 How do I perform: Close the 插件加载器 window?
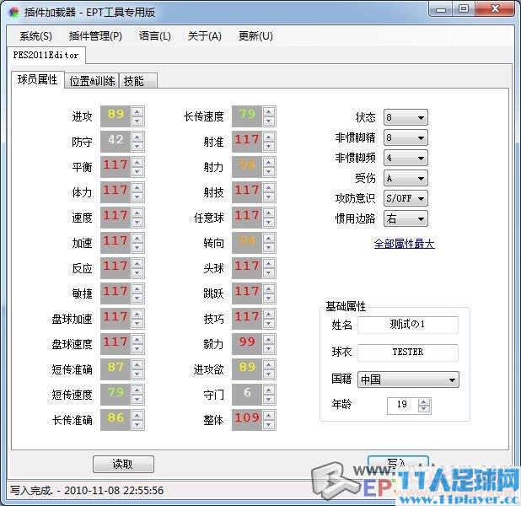(495, 9)
